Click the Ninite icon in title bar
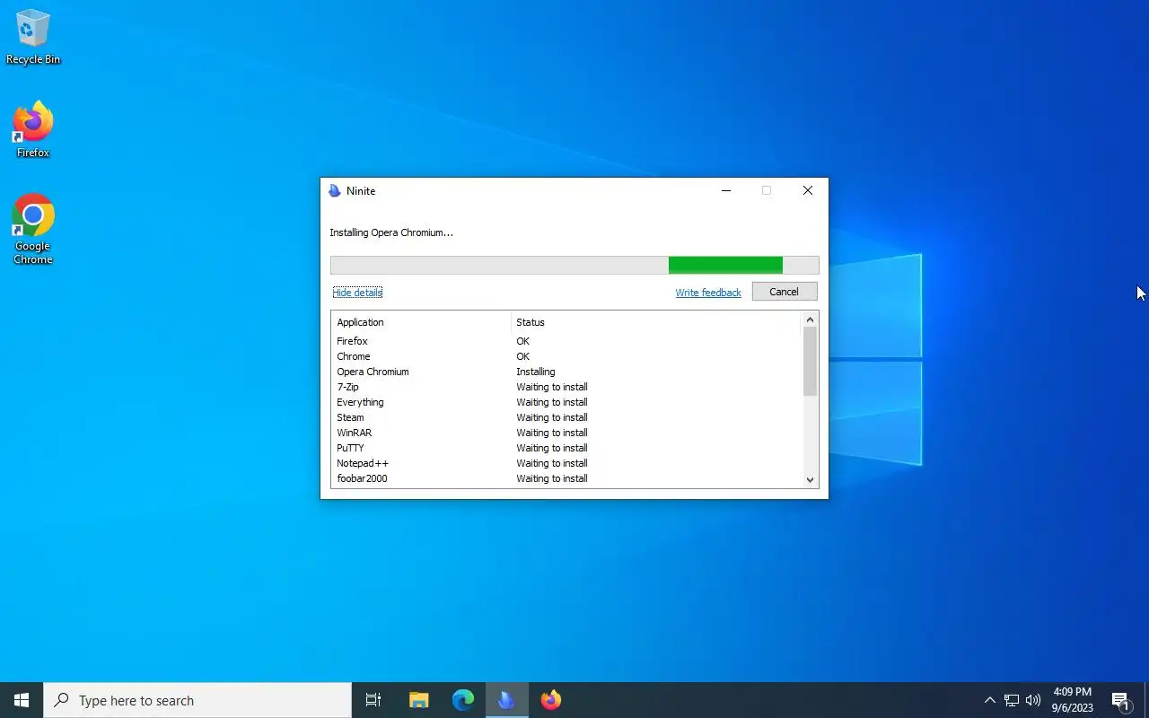The image size is (1149, 718). click(x=335, y=191)
